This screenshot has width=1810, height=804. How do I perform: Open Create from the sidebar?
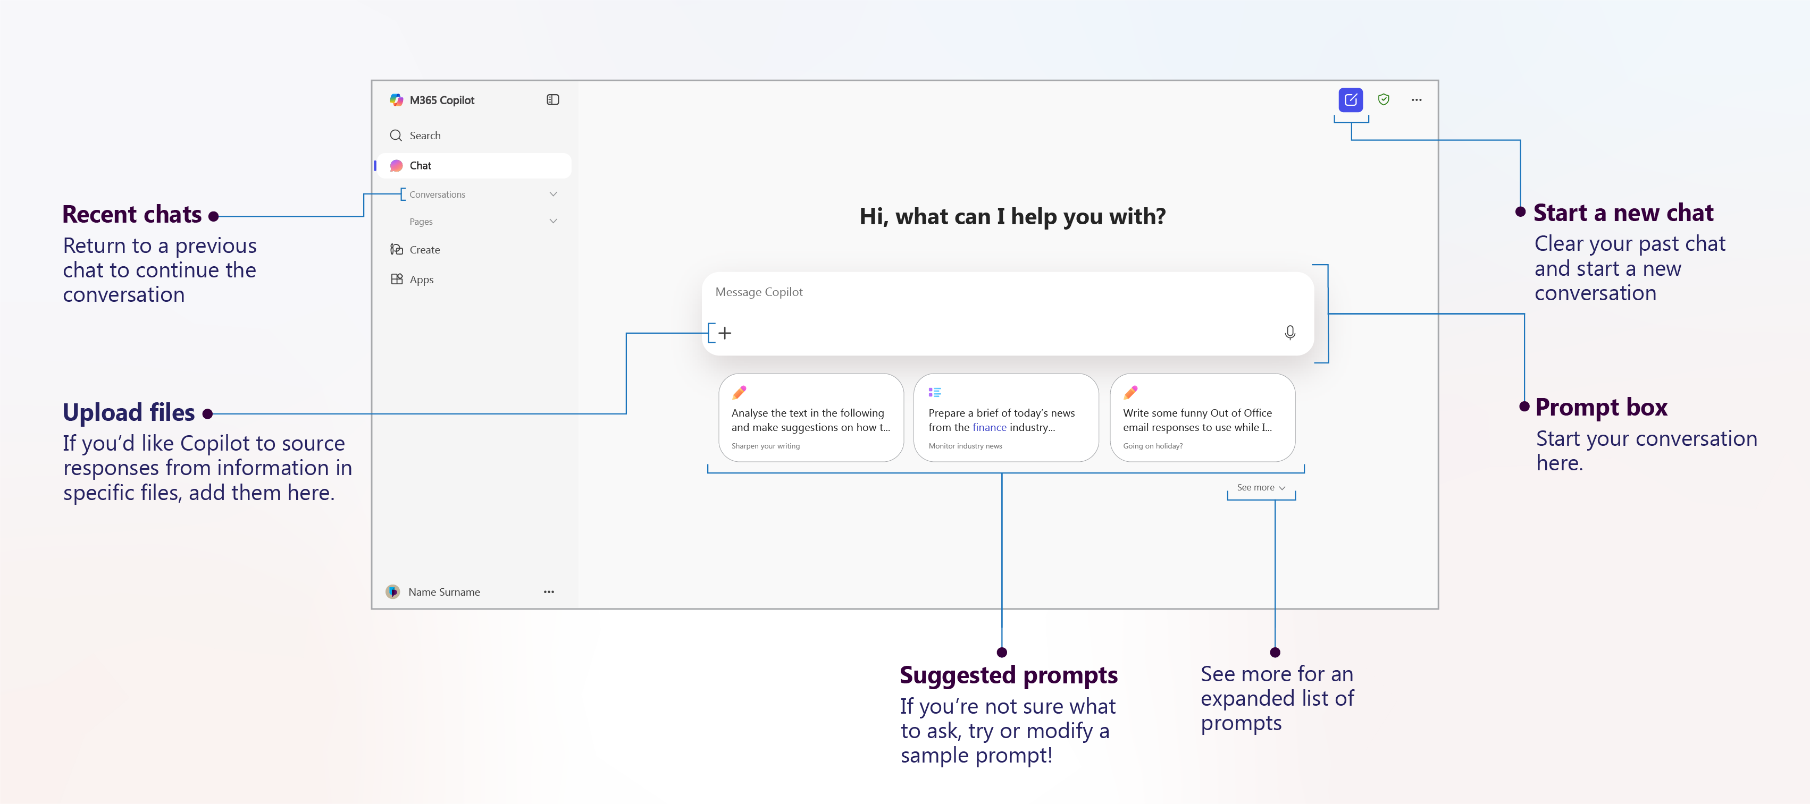point(424,249)
